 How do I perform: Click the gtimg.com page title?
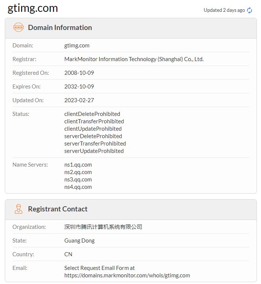click(33, 8)
